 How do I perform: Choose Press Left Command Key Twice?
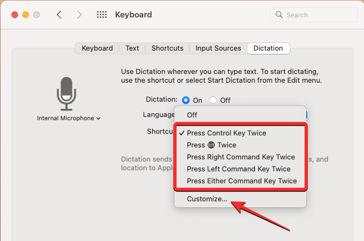[238, 169]
